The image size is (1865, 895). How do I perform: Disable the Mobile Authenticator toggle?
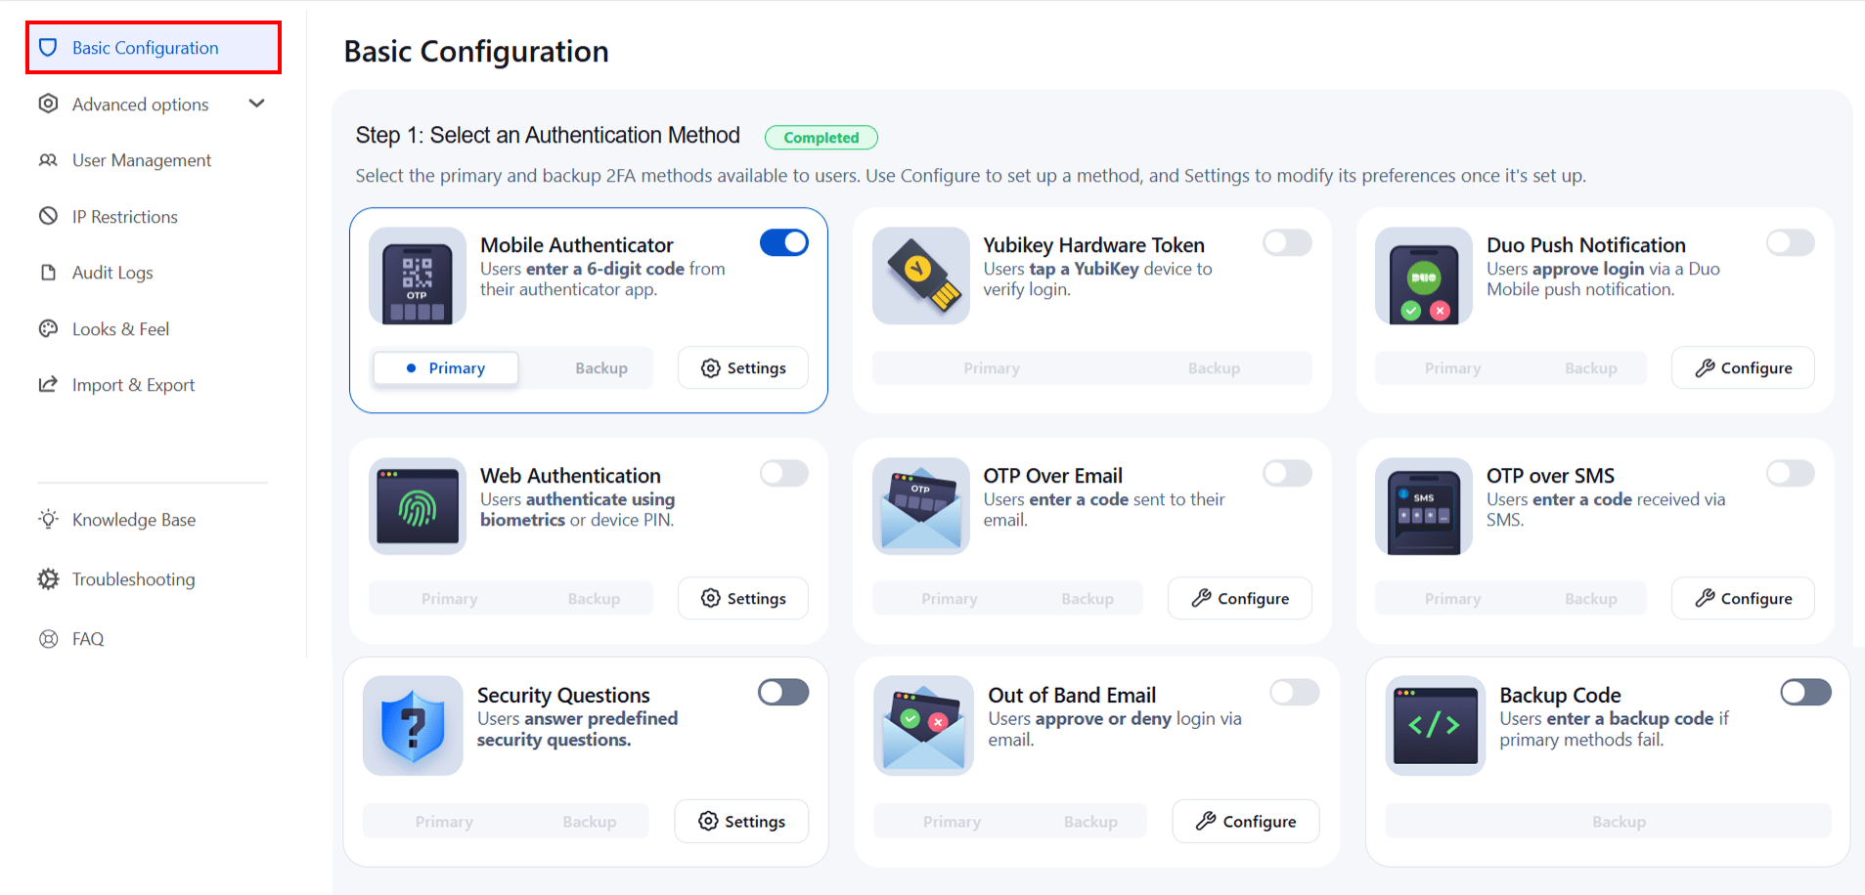(783, 242)
